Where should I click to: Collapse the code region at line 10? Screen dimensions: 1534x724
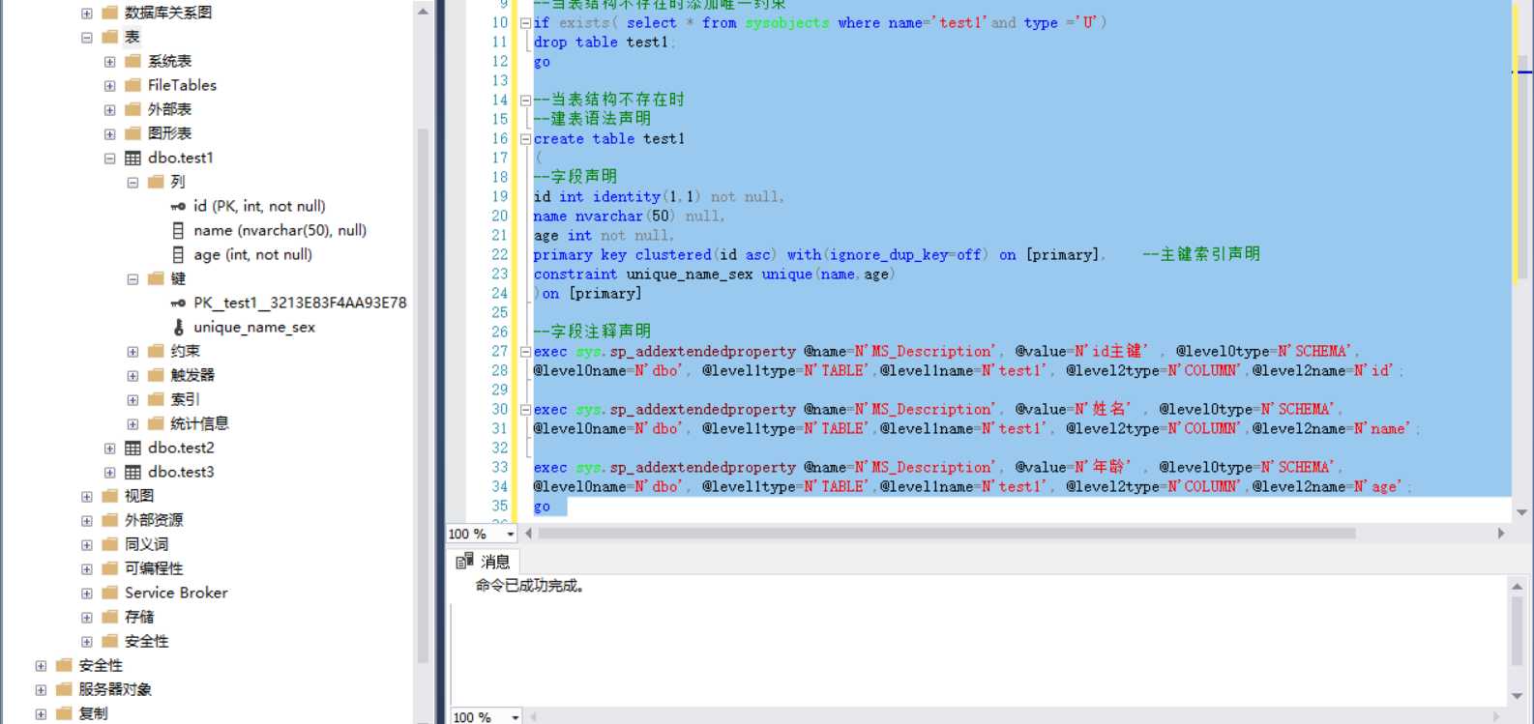coord(525,22)
